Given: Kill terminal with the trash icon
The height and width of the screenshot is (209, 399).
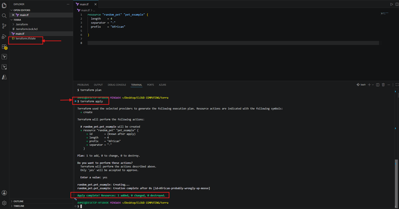Looking at the screenshot, I should click(x=383, y=85).
